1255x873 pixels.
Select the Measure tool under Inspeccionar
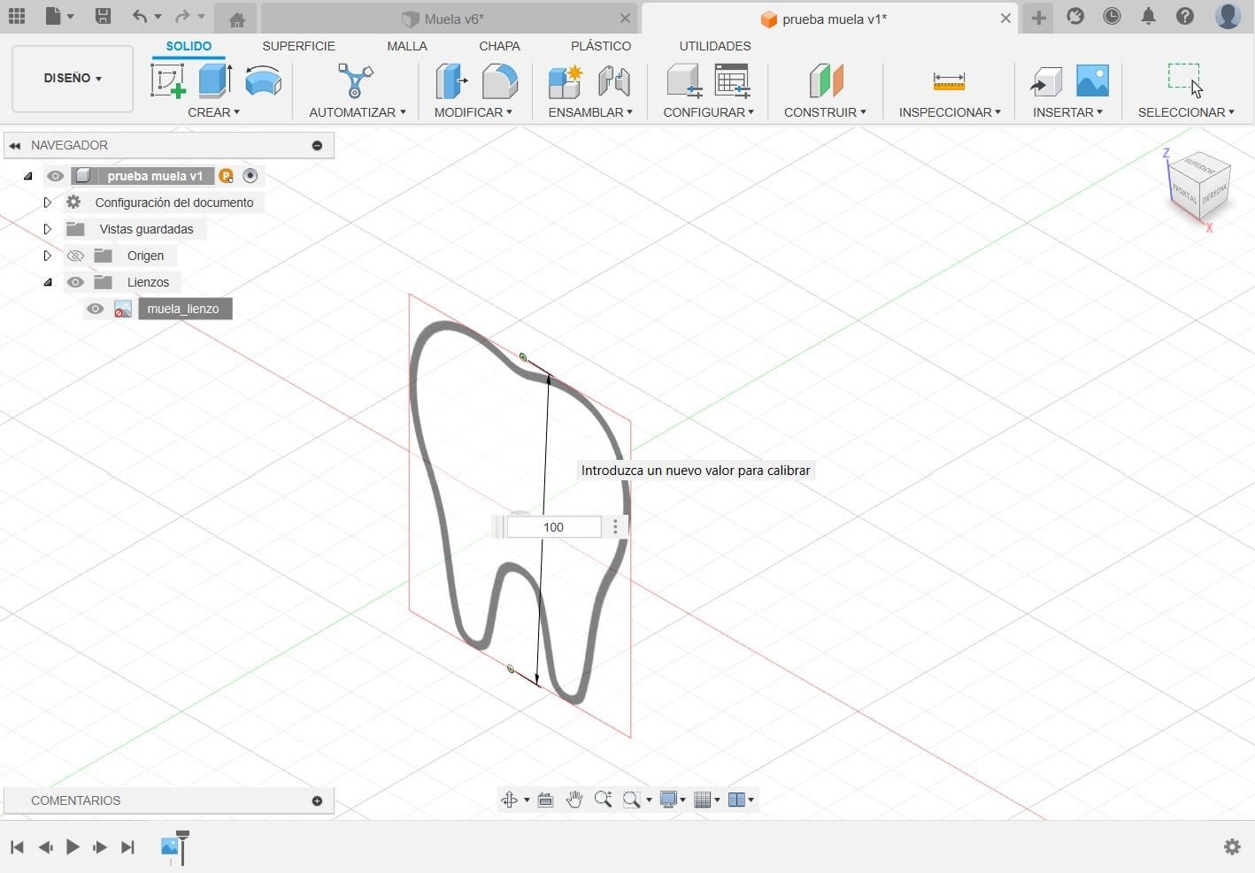949,81
